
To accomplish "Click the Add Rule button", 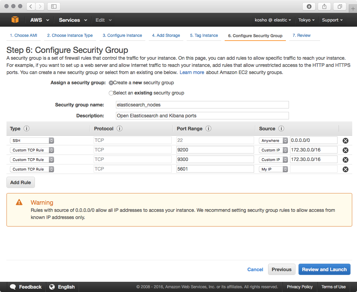I will (x=21, y=182).
